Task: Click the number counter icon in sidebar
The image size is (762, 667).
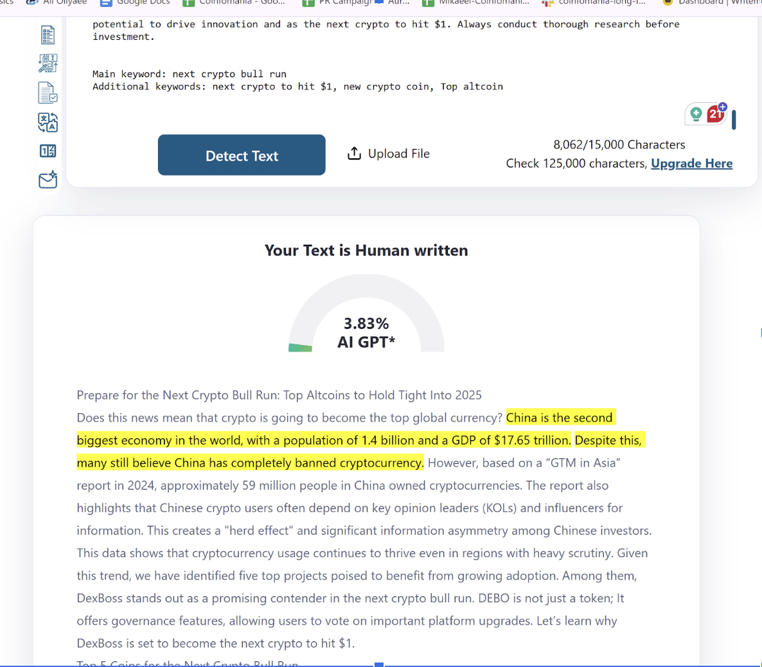Action: coord(48,151)
